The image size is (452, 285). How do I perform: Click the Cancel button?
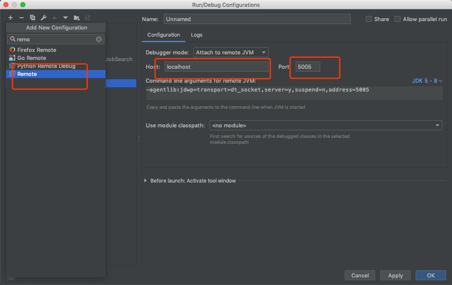pyautogui.click(x=360, y=275)
